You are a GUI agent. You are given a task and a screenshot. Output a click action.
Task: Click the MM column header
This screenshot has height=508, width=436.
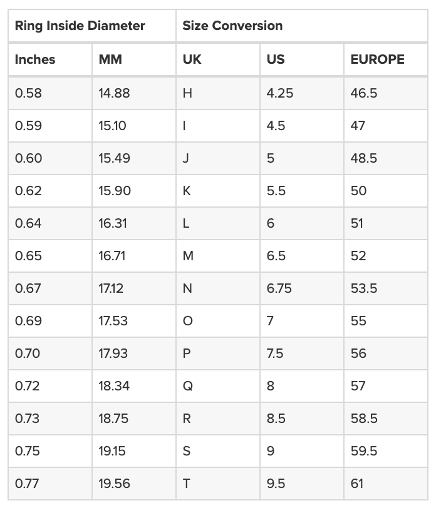[134, 59]
